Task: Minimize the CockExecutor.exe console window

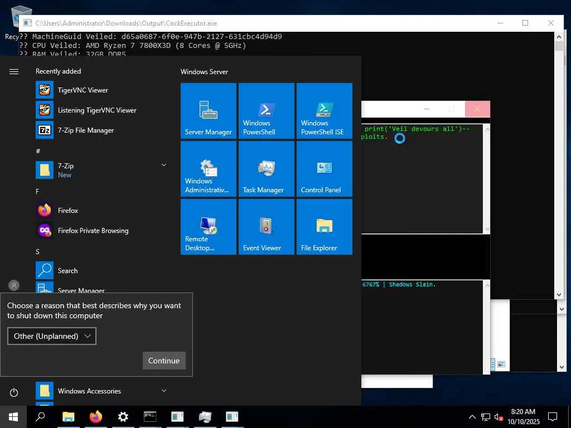Action: click(500, 23)
